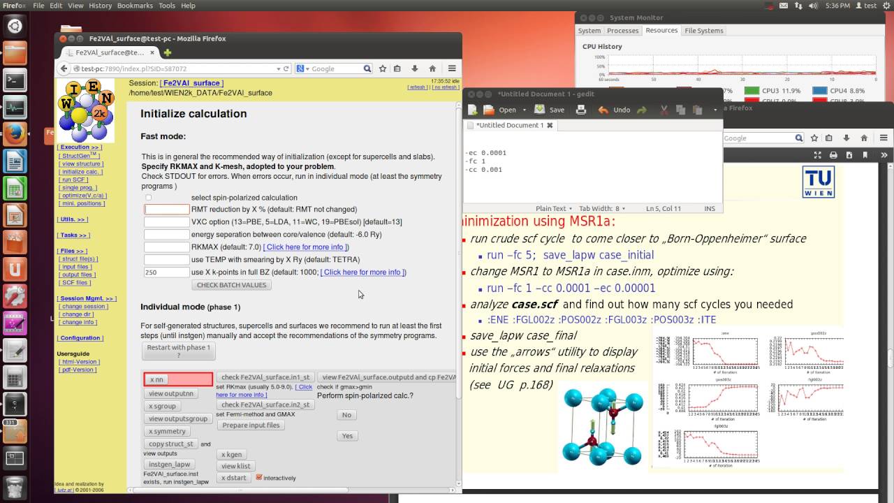Enable select spin-polarized calculation checkbox

coord(148,198)
